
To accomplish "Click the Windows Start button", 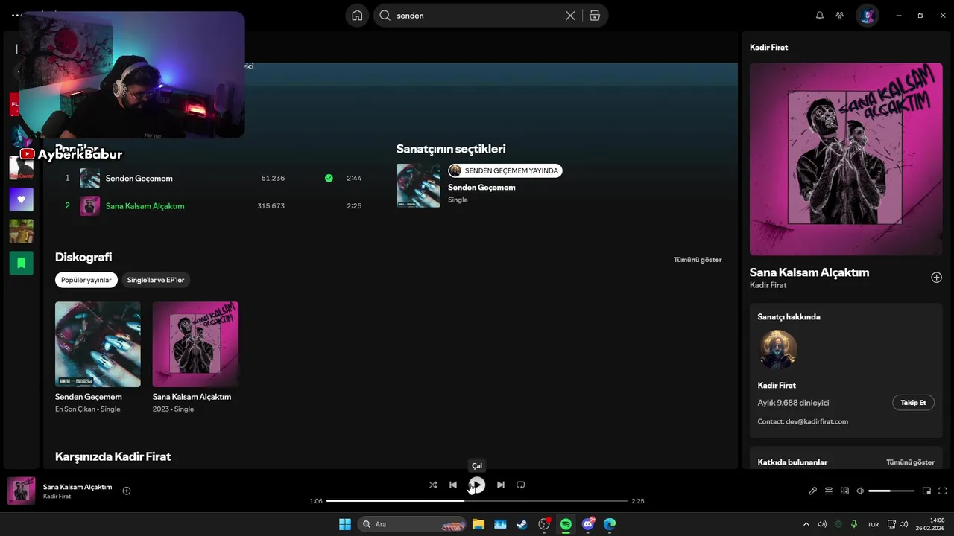I will (345, 524).
